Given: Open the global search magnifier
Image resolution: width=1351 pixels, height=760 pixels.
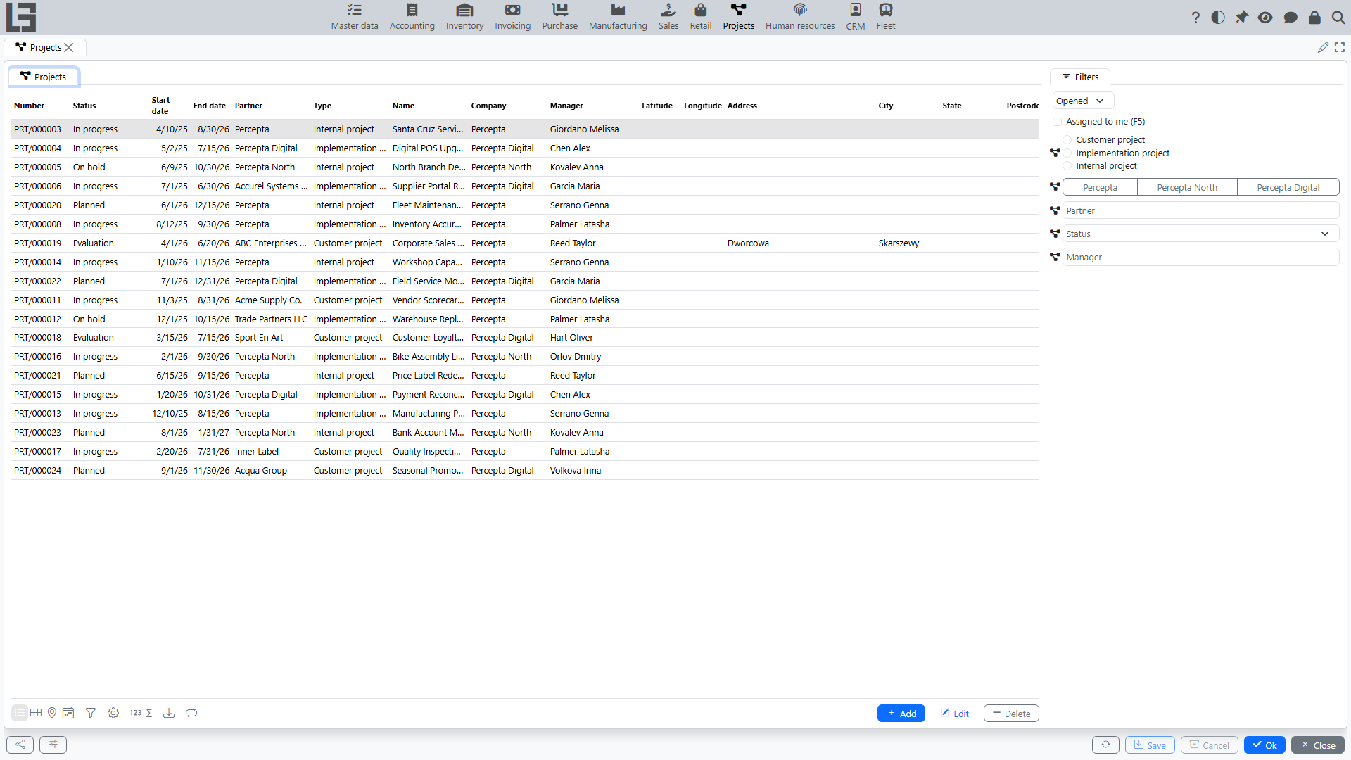Looking at the screenshot, I should [1338, 18].
